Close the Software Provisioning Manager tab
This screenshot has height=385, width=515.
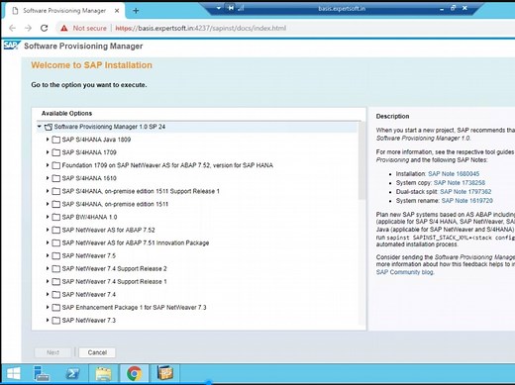pos(117,11)
